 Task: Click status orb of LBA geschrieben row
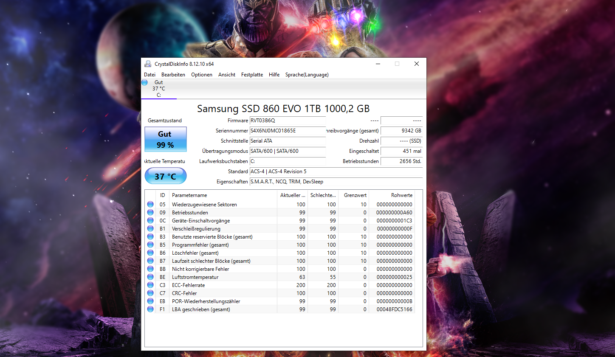coord(150,309)
